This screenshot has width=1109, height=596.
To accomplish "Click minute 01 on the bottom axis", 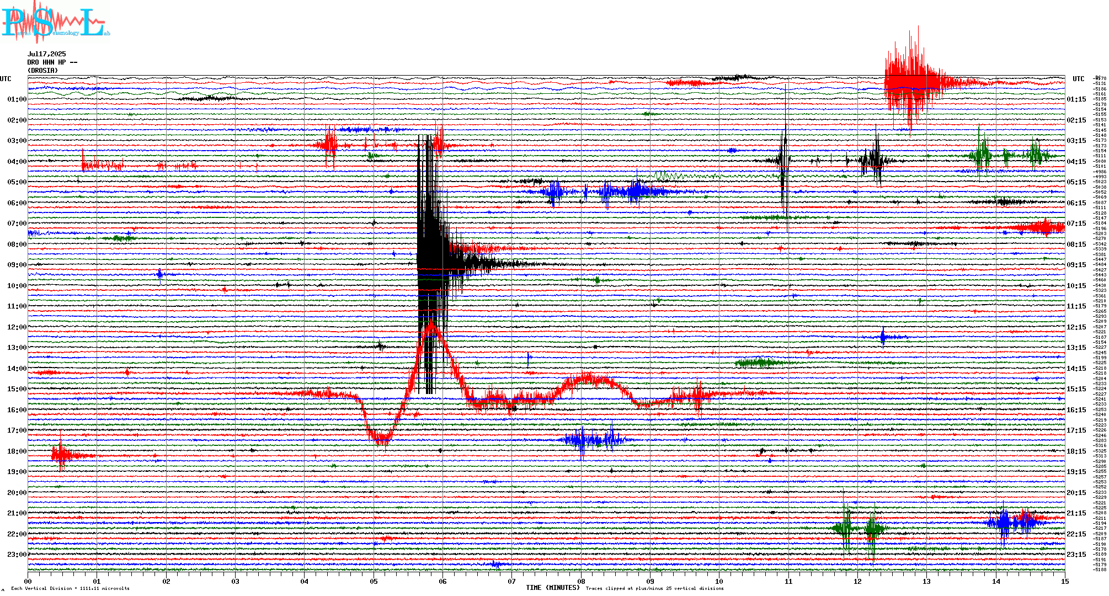I will click(97, 581).
